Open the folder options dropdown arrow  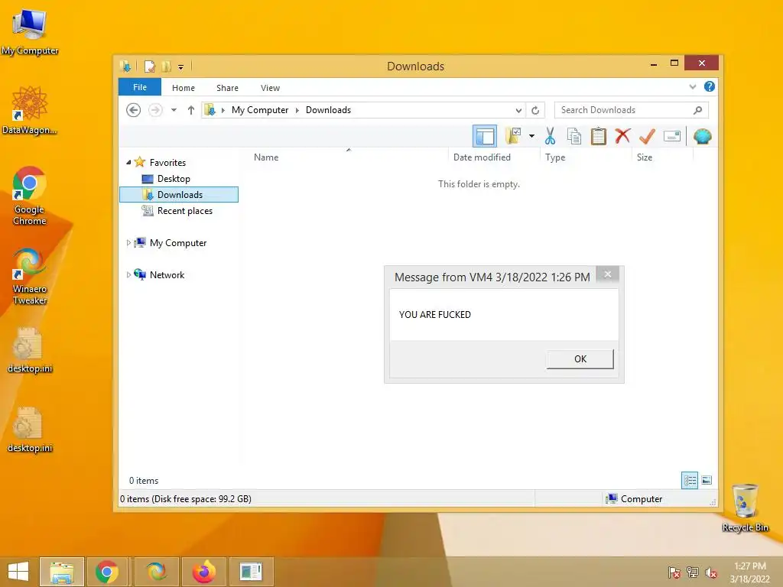pos(531,136)
